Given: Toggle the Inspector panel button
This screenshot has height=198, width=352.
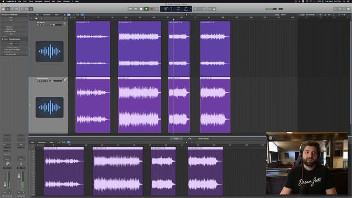Looking at the screenshot, I should coord(8,9).
